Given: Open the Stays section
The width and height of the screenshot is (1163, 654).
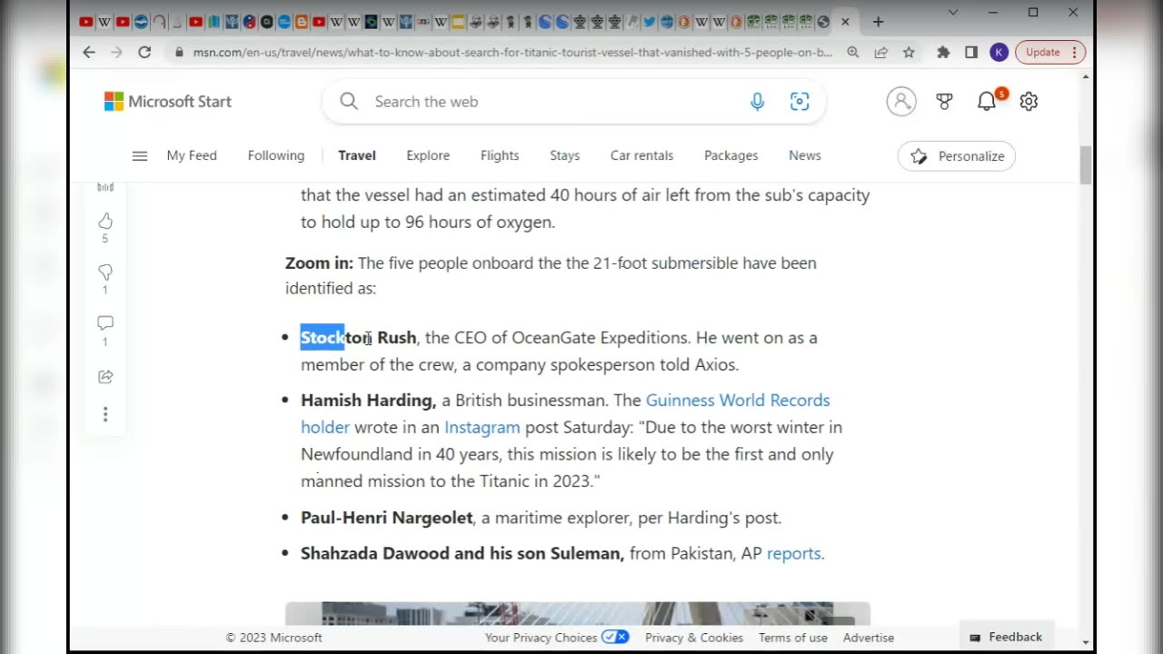Looking at the screenshot, I should [x=564, y=156].
